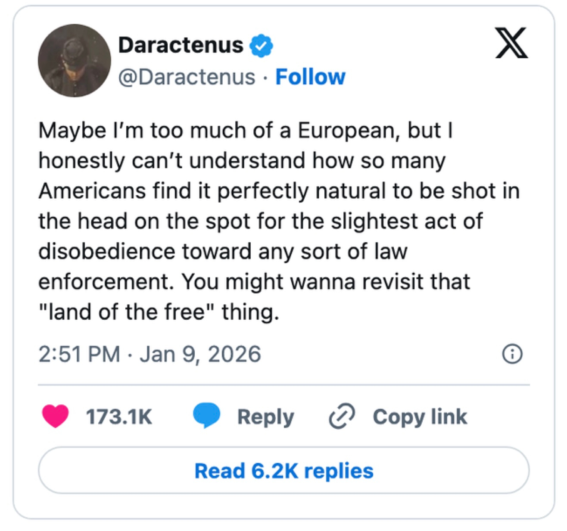567x531 pixels.
Task: Click the "land of the free" phrase
Action: [x=127, y=312]
